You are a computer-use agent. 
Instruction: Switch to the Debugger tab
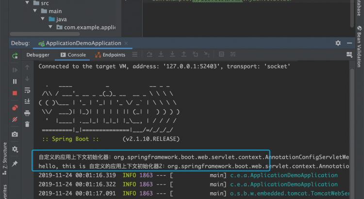coord(37,55)
